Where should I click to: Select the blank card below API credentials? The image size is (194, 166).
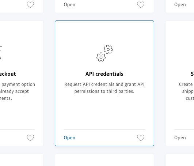[104, 160]
